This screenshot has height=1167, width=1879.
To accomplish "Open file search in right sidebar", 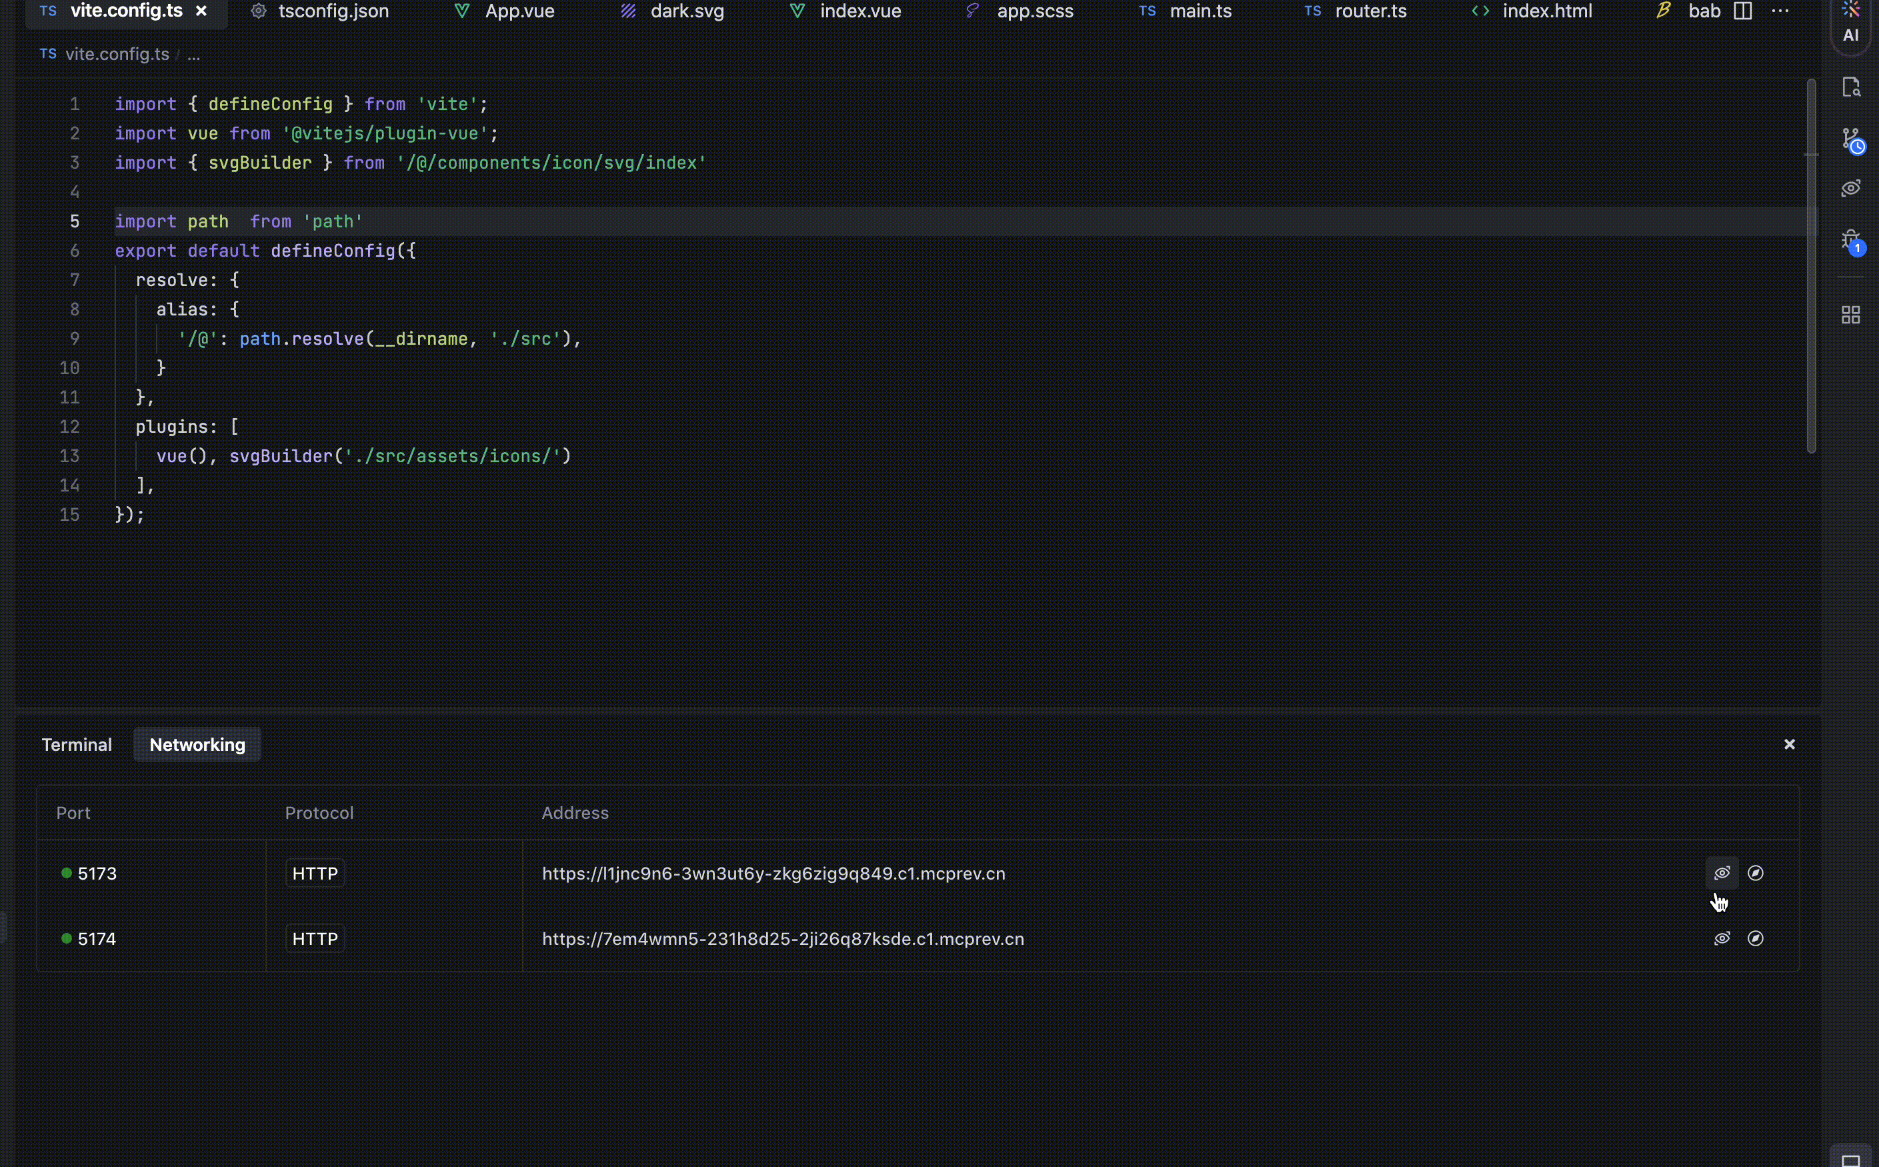I will 1850,87.
